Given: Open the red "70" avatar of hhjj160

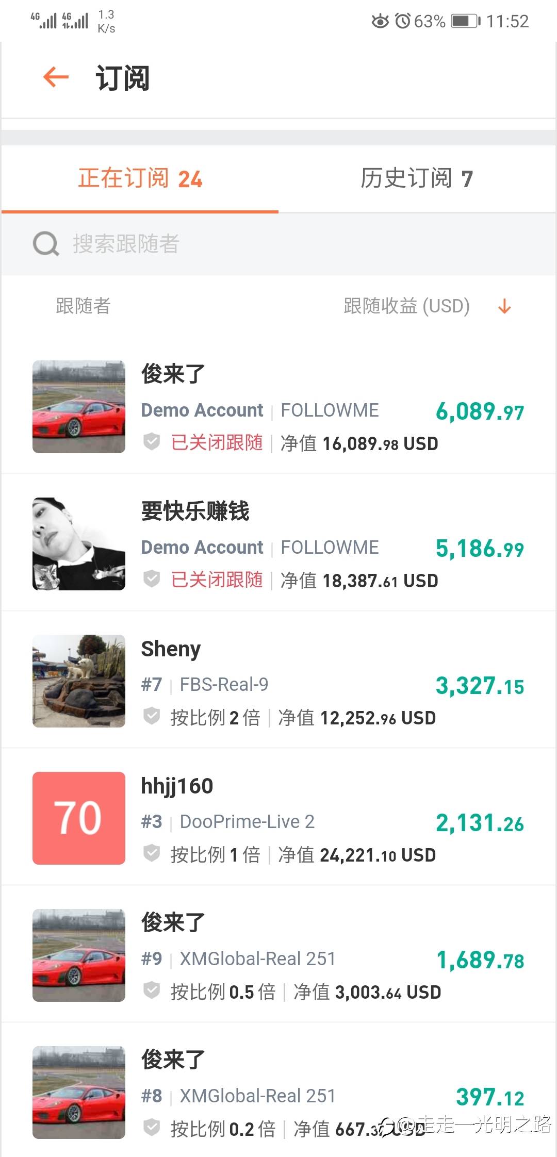Looking at the screenshot, I should pyautogui.click(x=79, y=818).
